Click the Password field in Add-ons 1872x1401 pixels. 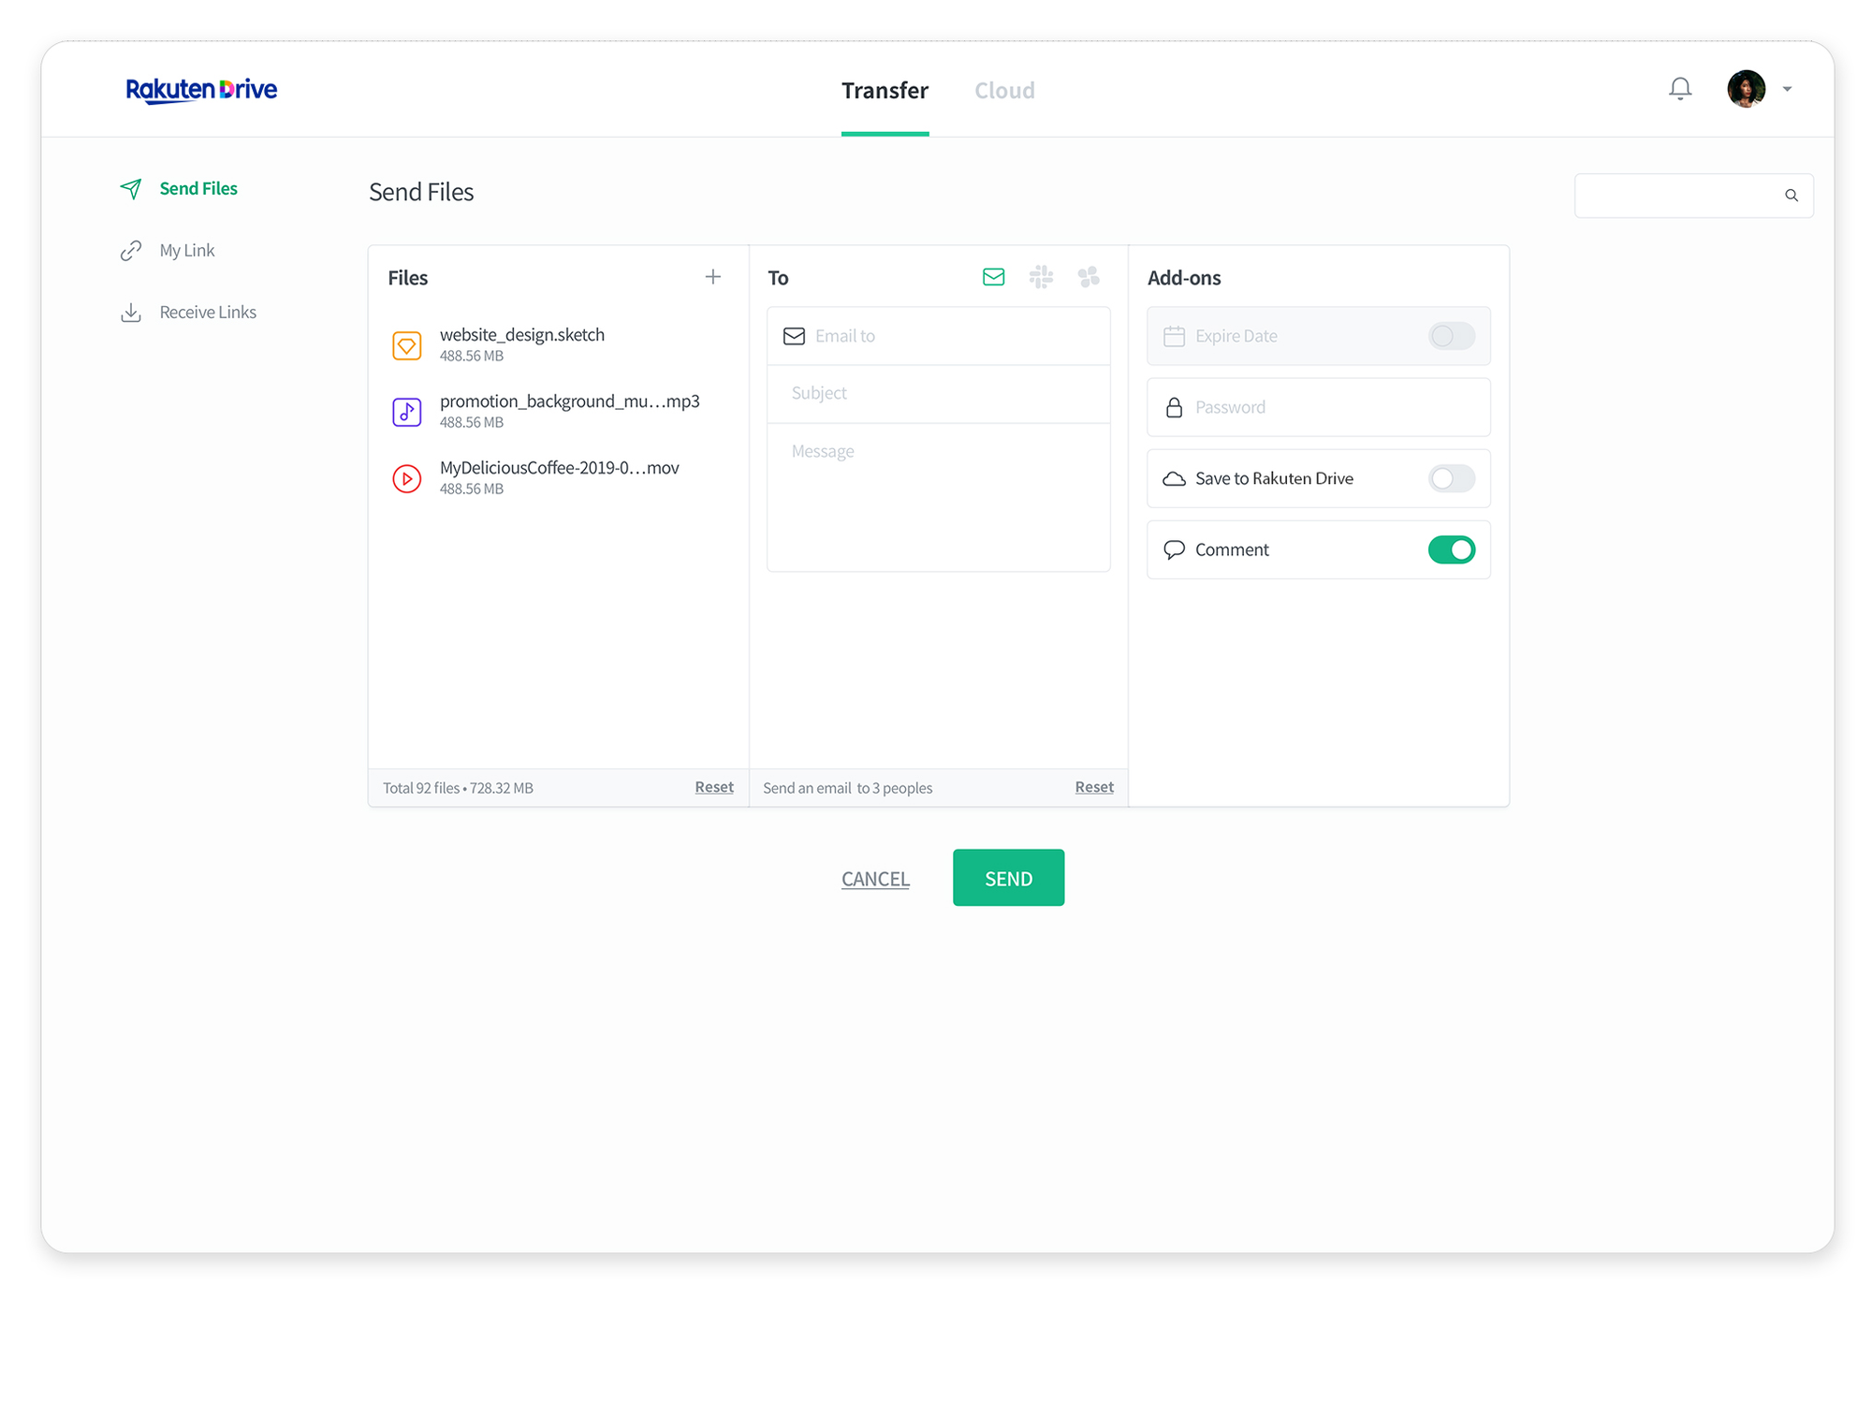pos(1319,406)
